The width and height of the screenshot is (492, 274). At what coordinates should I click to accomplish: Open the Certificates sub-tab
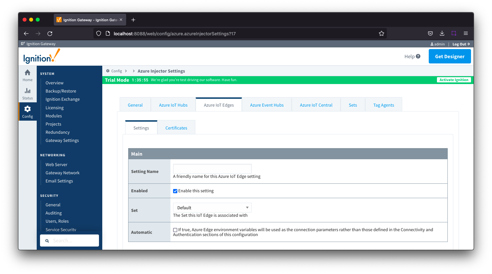[176, 128]
